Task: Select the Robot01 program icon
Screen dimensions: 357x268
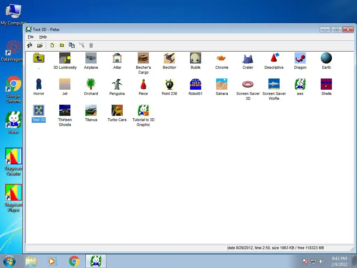Action: pos(196,84)
